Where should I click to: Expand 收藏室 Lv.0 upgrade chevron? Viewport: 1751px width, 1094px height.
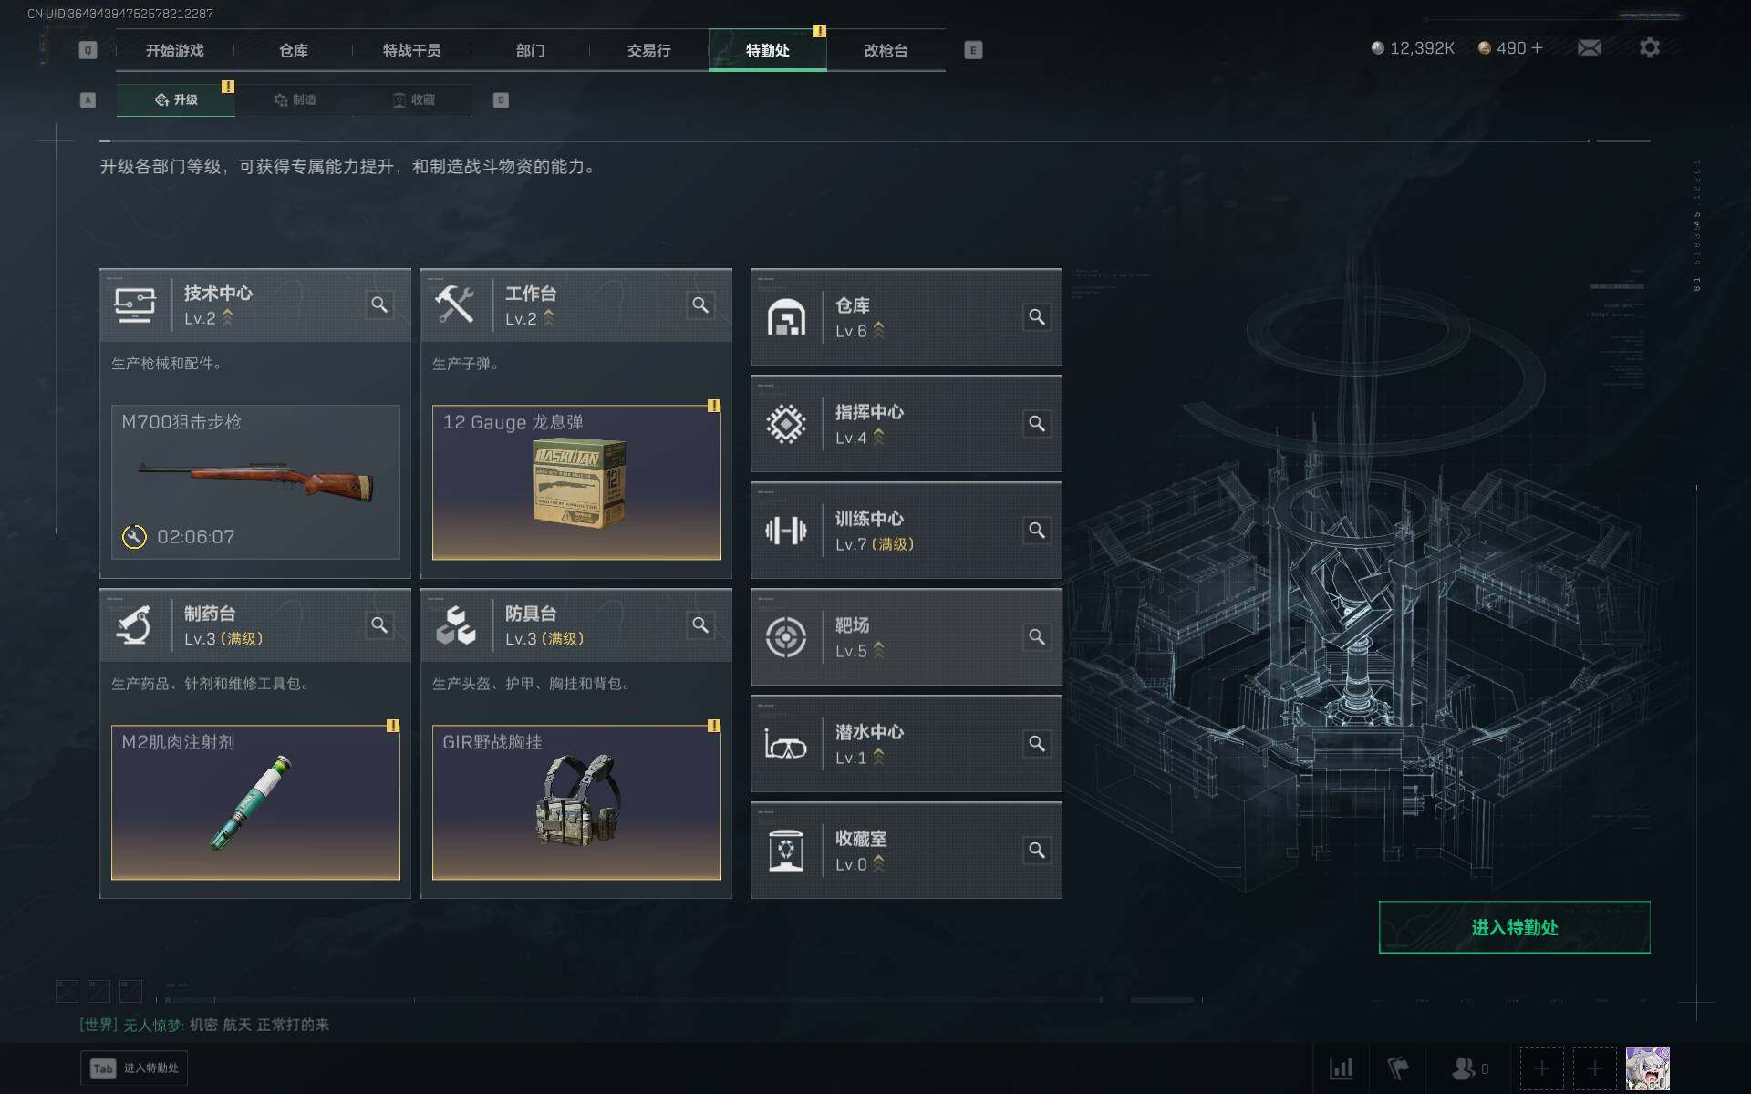click(878, 864)
